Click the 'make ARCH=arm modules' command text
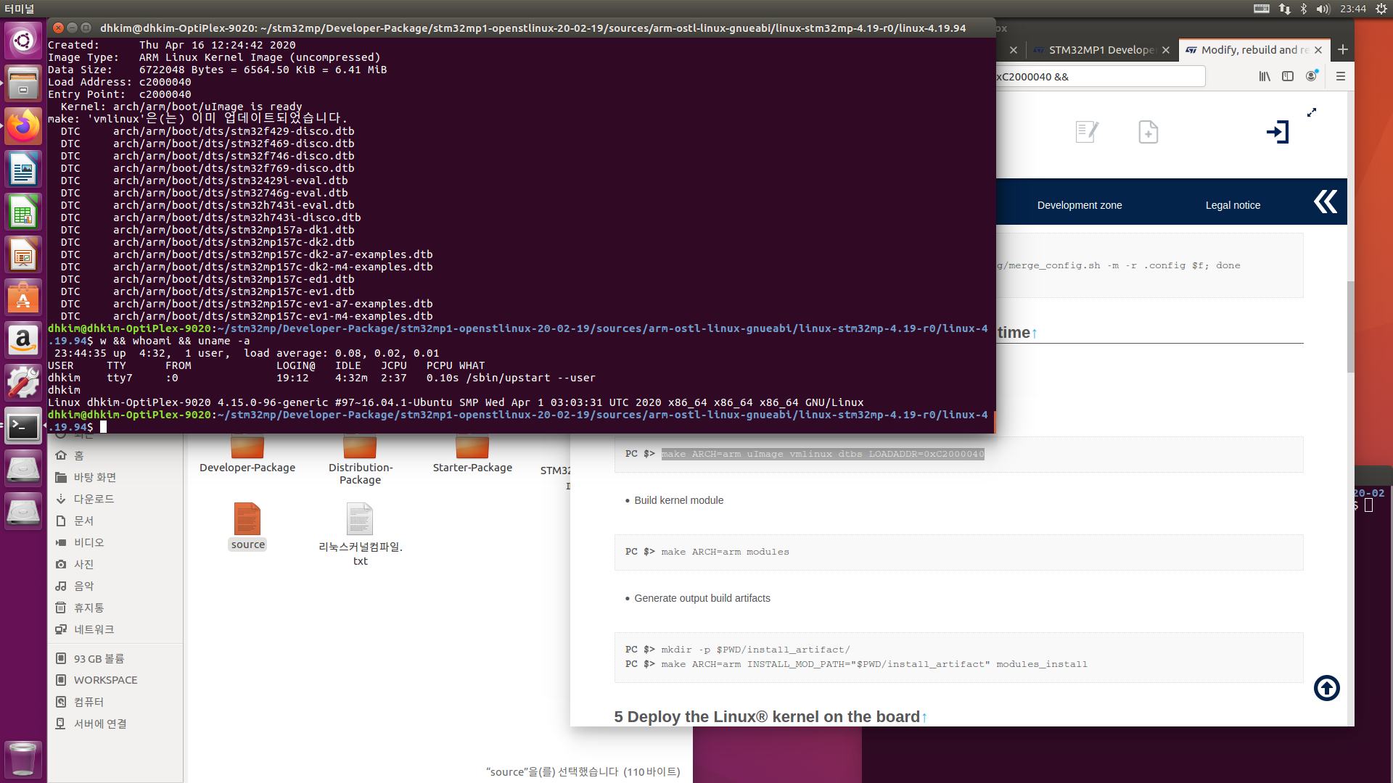 tap(725, 552)
